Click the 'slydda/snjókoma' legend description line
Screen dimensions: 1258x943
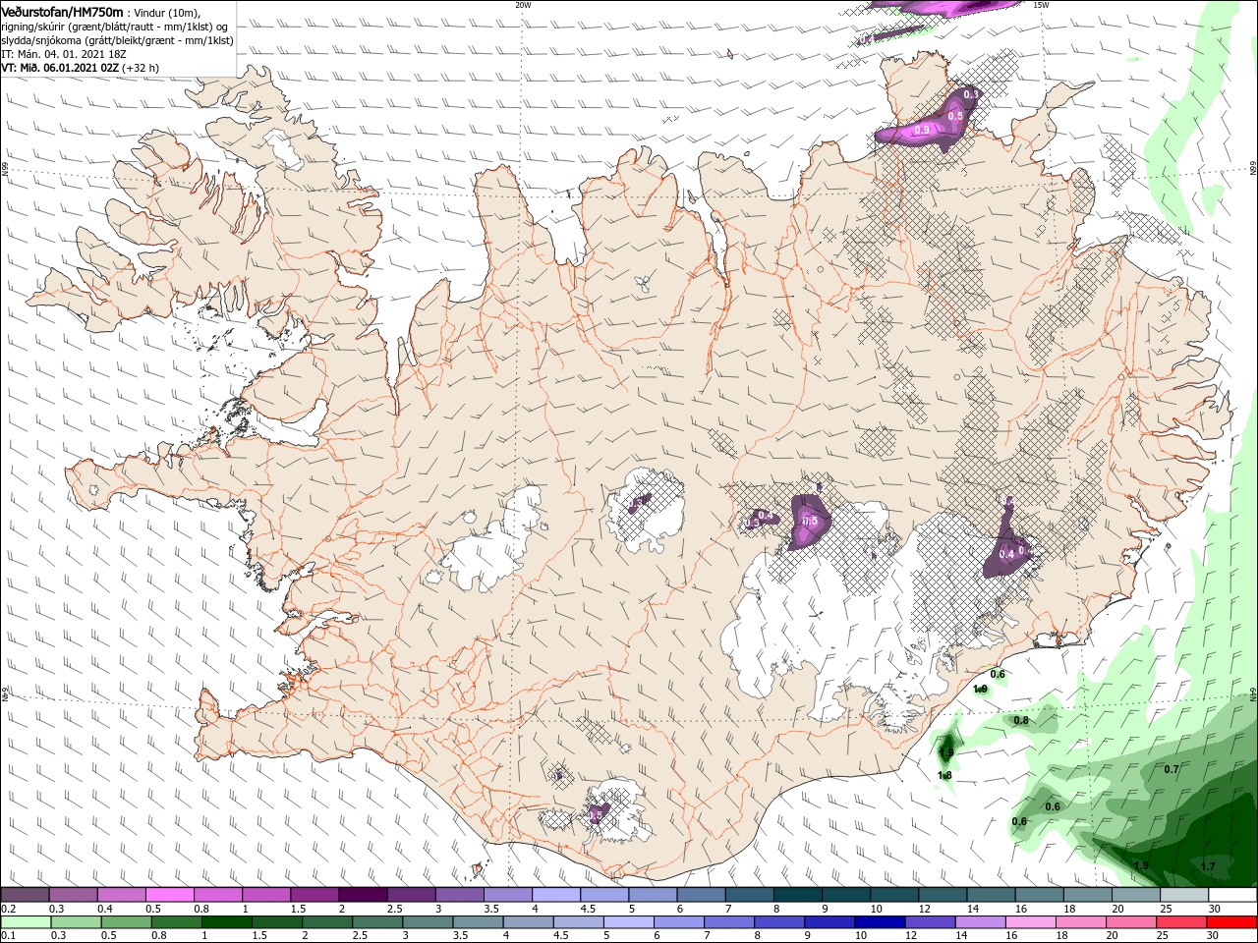tap(117, 40)
